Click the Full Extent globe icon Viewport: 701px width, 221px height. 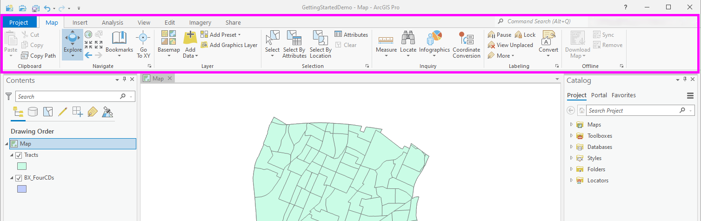(88, 34)
